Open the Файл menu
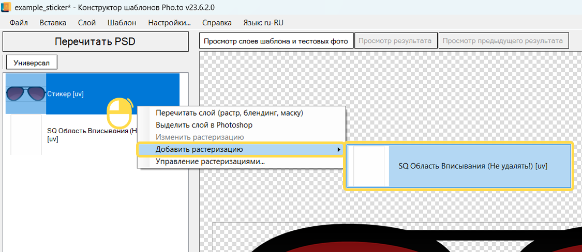The width and height of the screenshot is (582, 252). point(19,23)
